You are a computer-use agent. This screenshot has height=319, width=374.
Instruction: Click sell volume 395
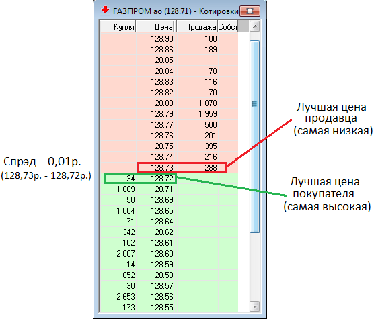[x=198, y=146]
